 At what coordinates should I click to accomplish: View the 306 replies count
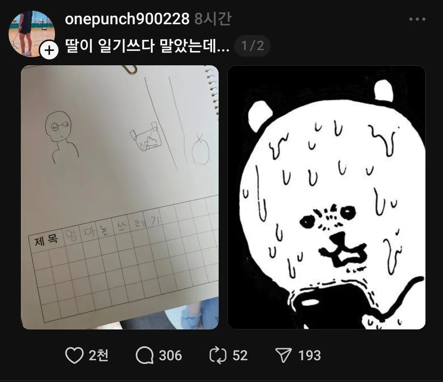170,355
